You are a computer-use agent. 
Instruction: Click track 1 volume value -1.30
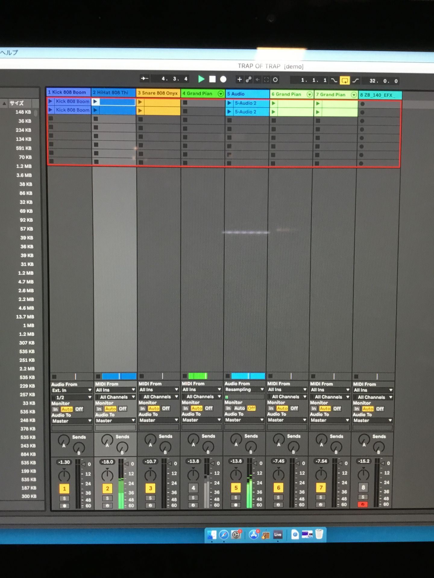(64, 462)
